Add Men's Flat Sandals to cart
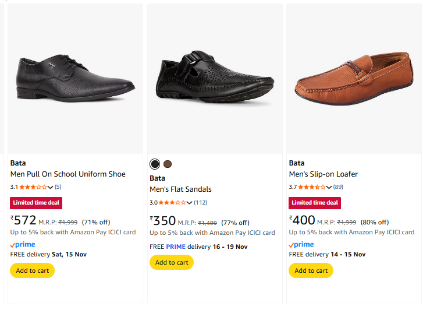The height and width of the screenshot is (320, 423). click(x=172, y=262)
